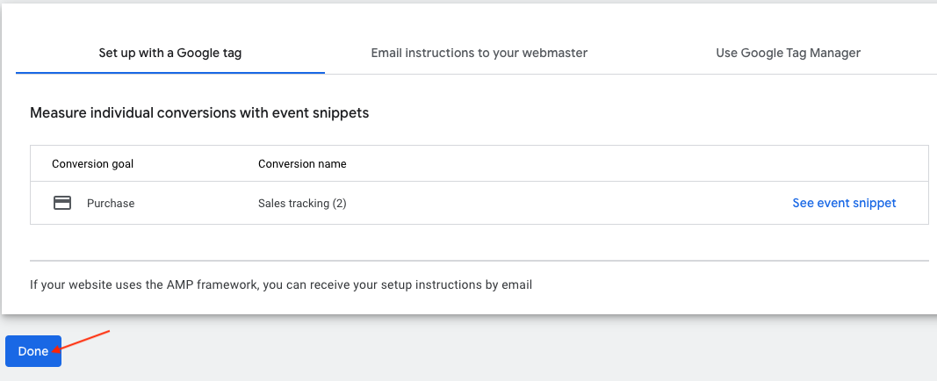Select the 'Set up with a Google tag' tab
Viewport: 937px width, 381px height.
tap(170, 53)
